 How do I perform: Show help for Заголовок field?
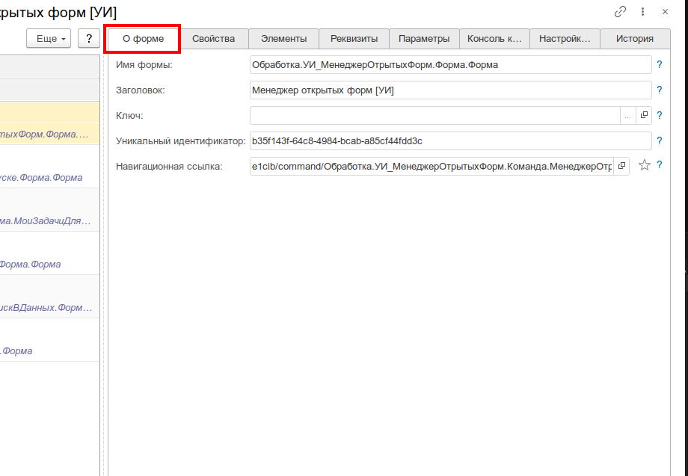659,90
